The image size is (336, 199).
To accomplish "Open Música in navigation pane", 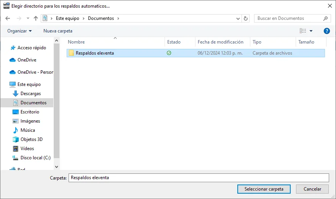I will coord(28,130).
